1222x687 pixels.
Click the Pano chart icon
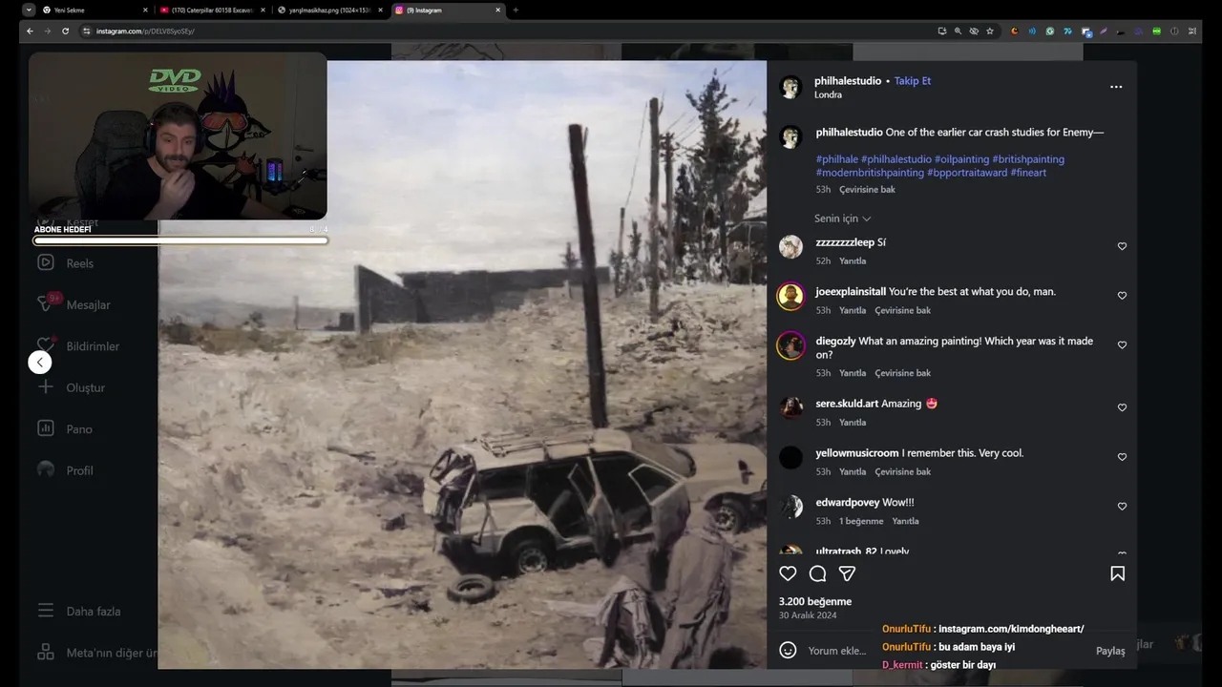(46, 428)
